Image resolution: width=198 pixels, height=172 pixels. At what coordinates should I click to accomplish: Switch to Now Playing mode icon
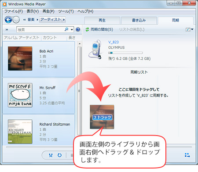(187, 155)
